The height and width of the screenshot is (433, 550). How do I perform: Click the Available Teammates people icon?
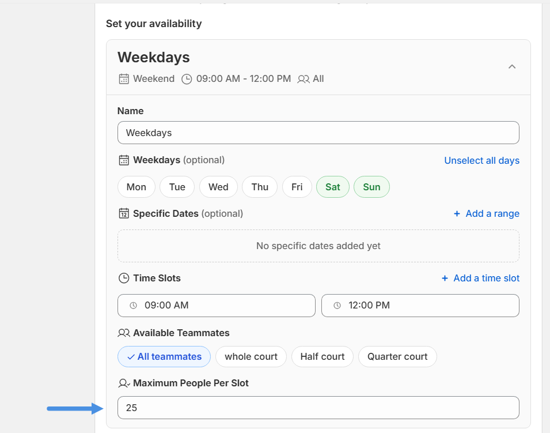point(123,333)
